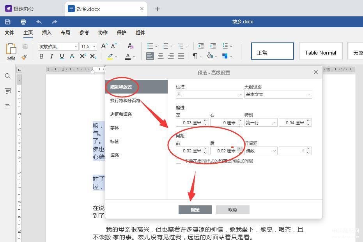The width and height of the screenshot is (363, 242).
Task: Open the 校准 alignment dropdown showing 左
Action: pyautogui.click(x=209, y=94)
